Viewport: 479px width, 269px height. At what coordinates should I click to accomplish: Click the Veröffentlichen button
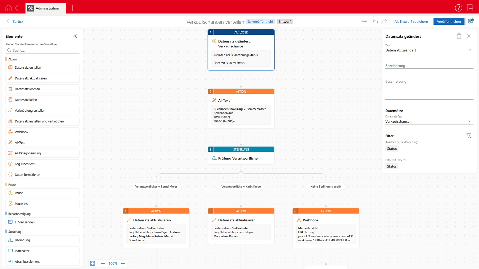pos(449,21)
